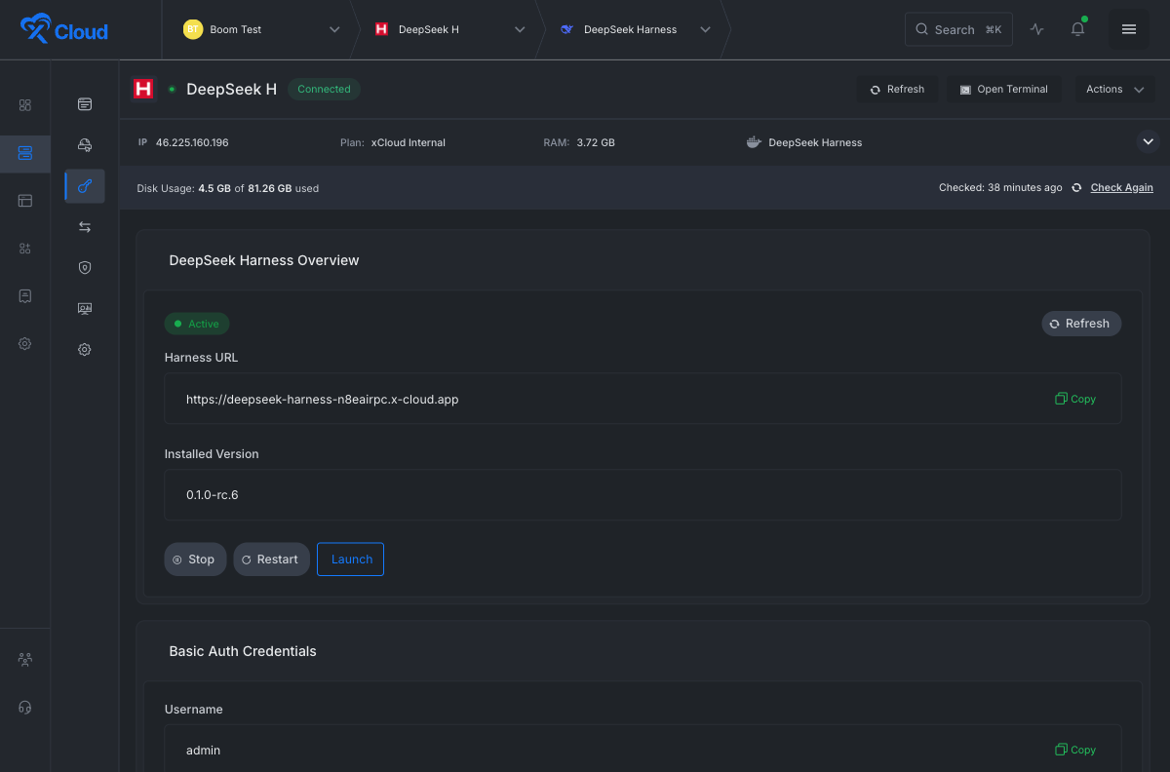Click the refresh icon beside Check Again
The width and height of the screenshot is (1170, 772).
tap(1076, 188)
